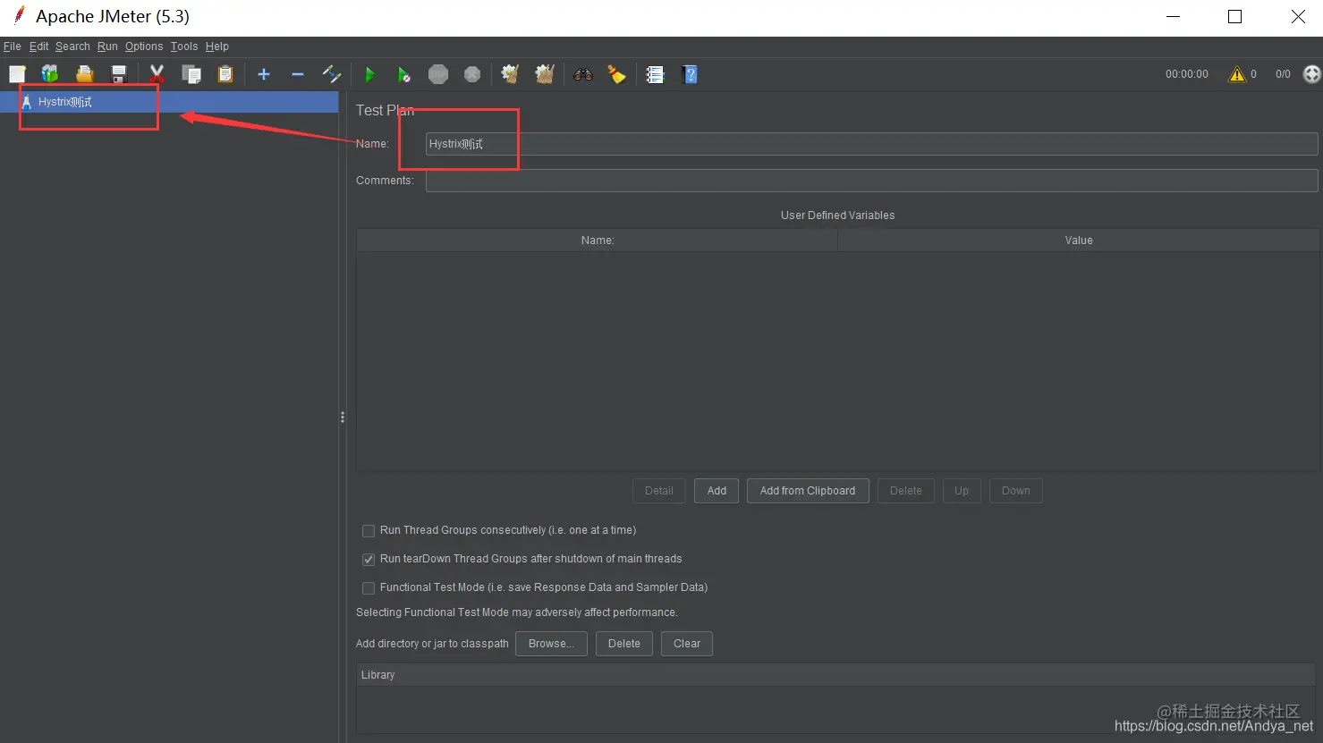Open the Edit menu
The height and width of the screenshot is (743, 1323).
tap(39, 46)
